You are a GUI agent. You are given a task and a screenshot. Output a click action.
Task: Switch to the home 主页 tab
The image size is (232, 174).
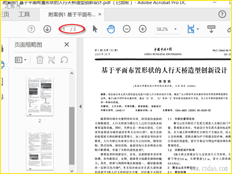point(5,14)
